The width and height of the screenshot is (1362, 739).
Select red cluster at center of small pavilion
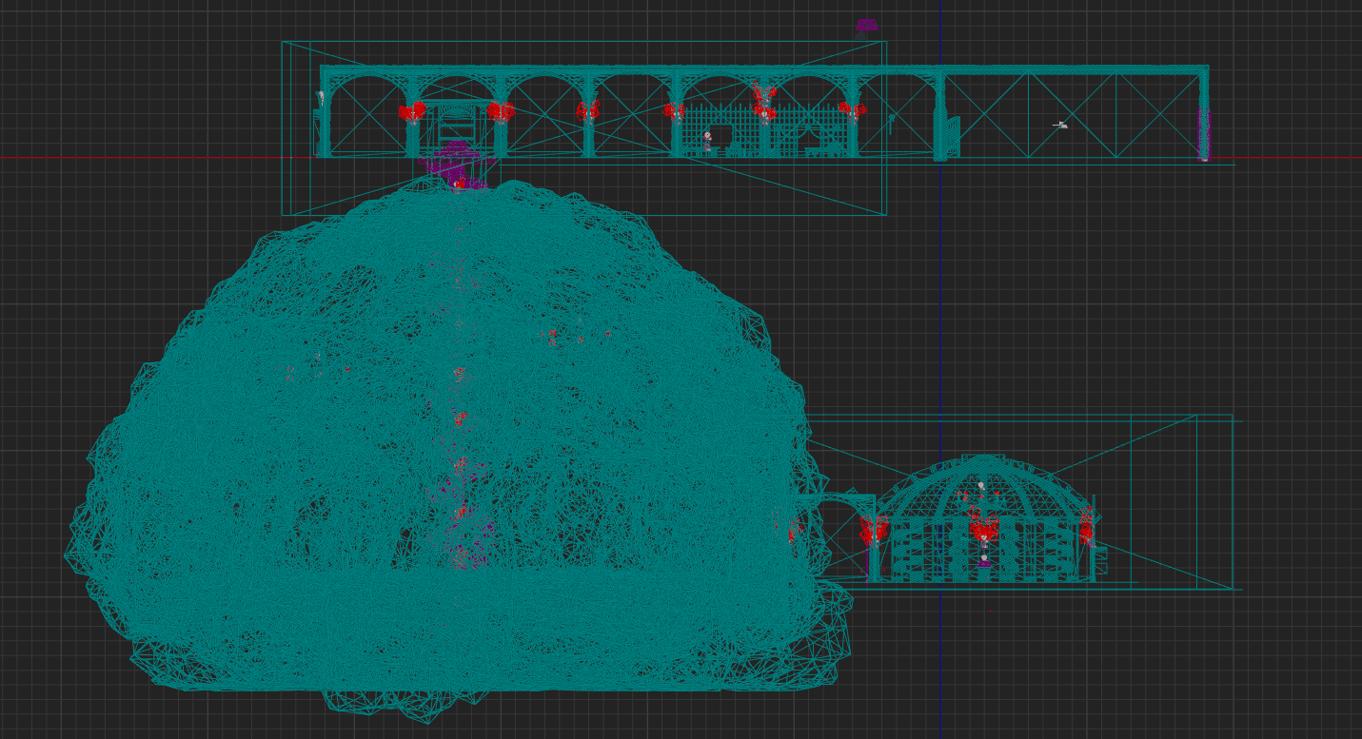tap(983, 527)
